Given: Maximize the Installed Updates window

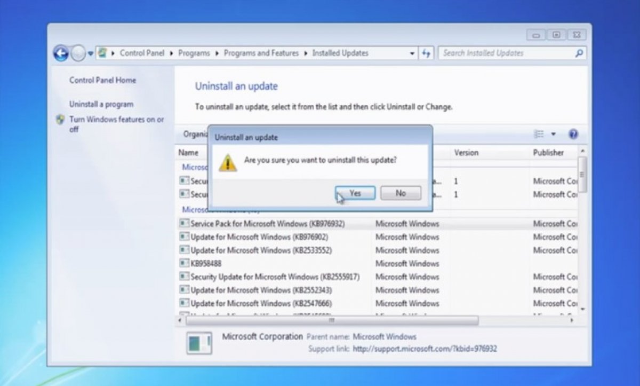Looking at the screenshot, I should [556, 35].
